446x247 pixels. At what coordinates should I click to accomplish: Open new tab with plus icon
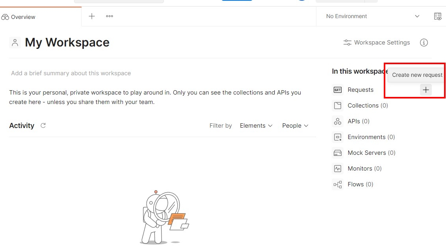[92, 16]
